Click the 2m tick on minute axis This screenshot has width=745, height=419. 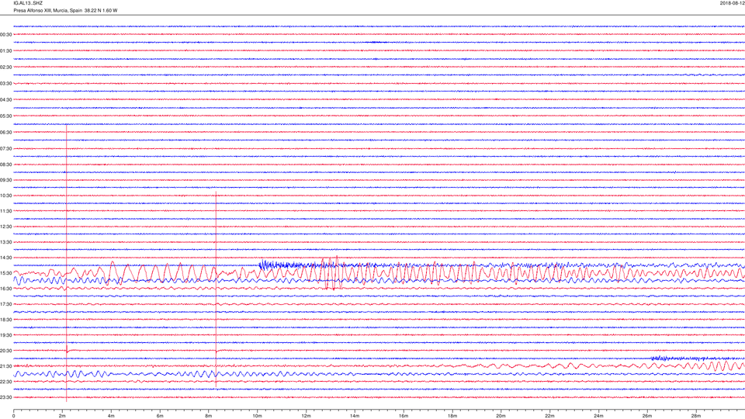tap(62, 416)
